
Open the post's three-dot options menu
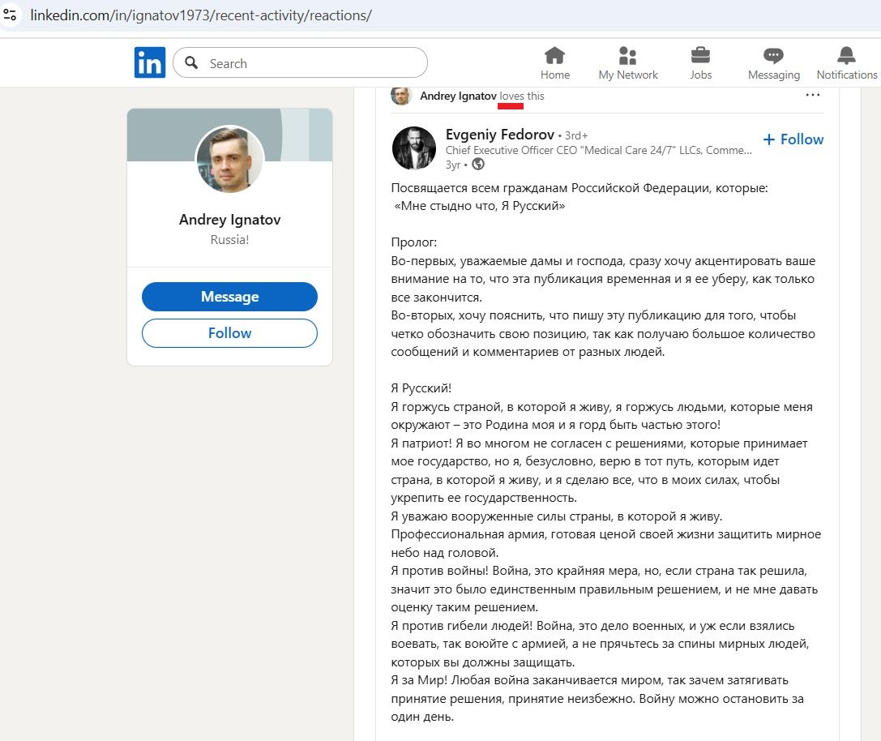pos(813,95)
